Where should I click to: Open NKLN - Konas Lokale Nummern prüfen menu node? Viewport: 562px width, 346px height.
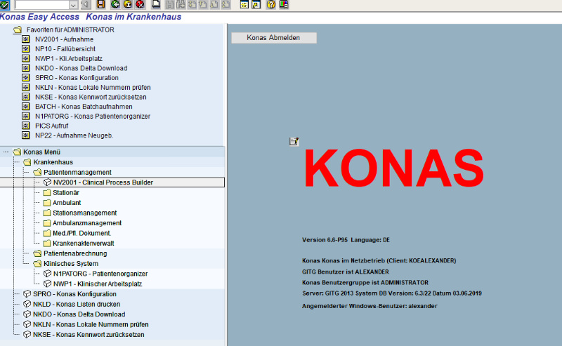point(91,324)
